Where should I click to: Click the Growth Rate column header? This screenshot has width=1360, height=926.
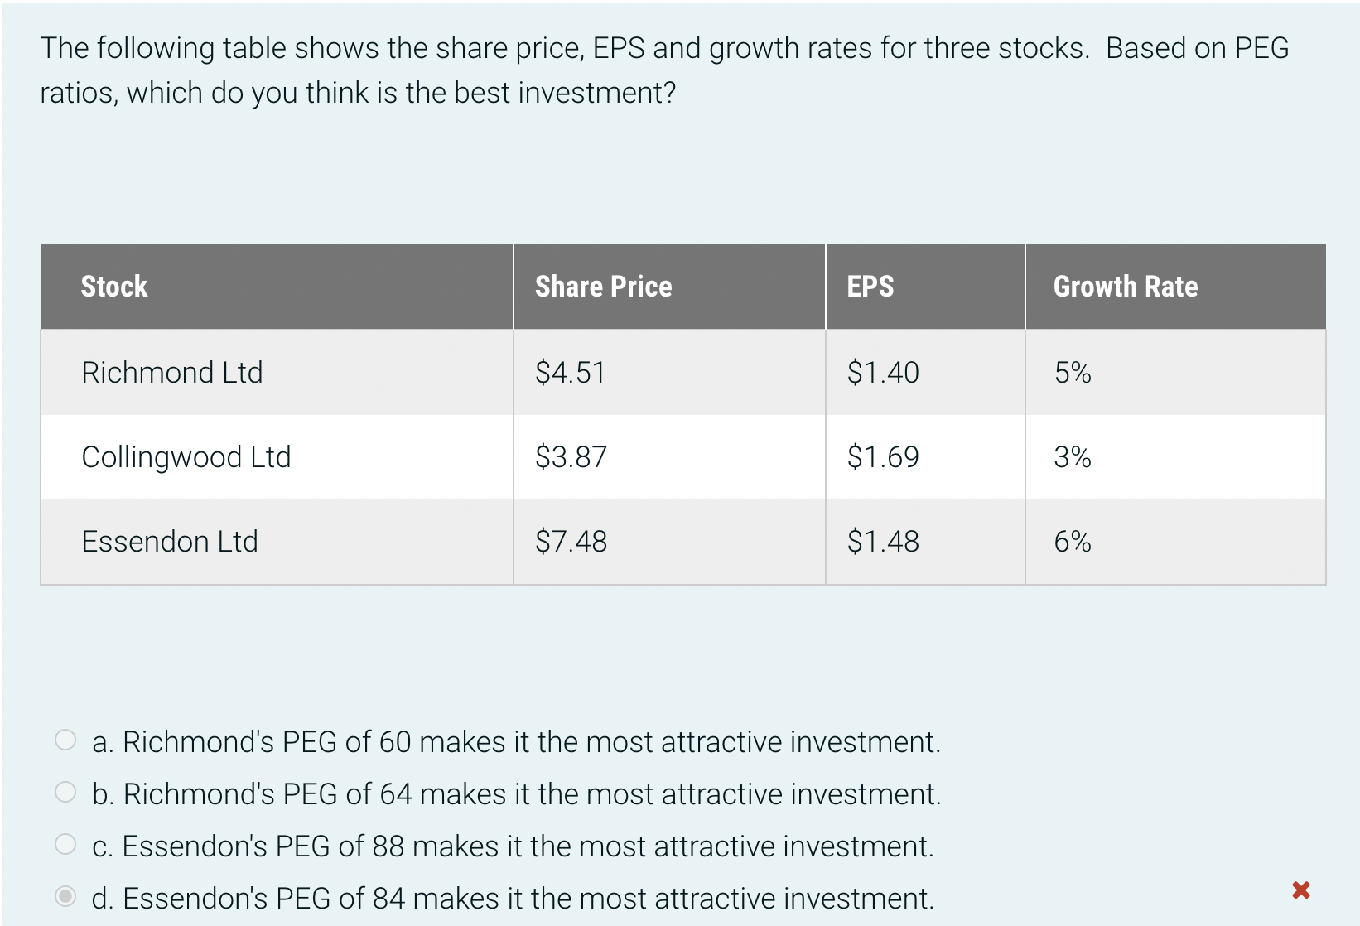(1126, 286)
